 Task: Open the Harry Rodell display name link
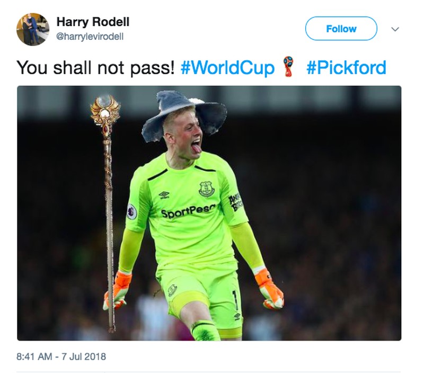click(93, 22)
